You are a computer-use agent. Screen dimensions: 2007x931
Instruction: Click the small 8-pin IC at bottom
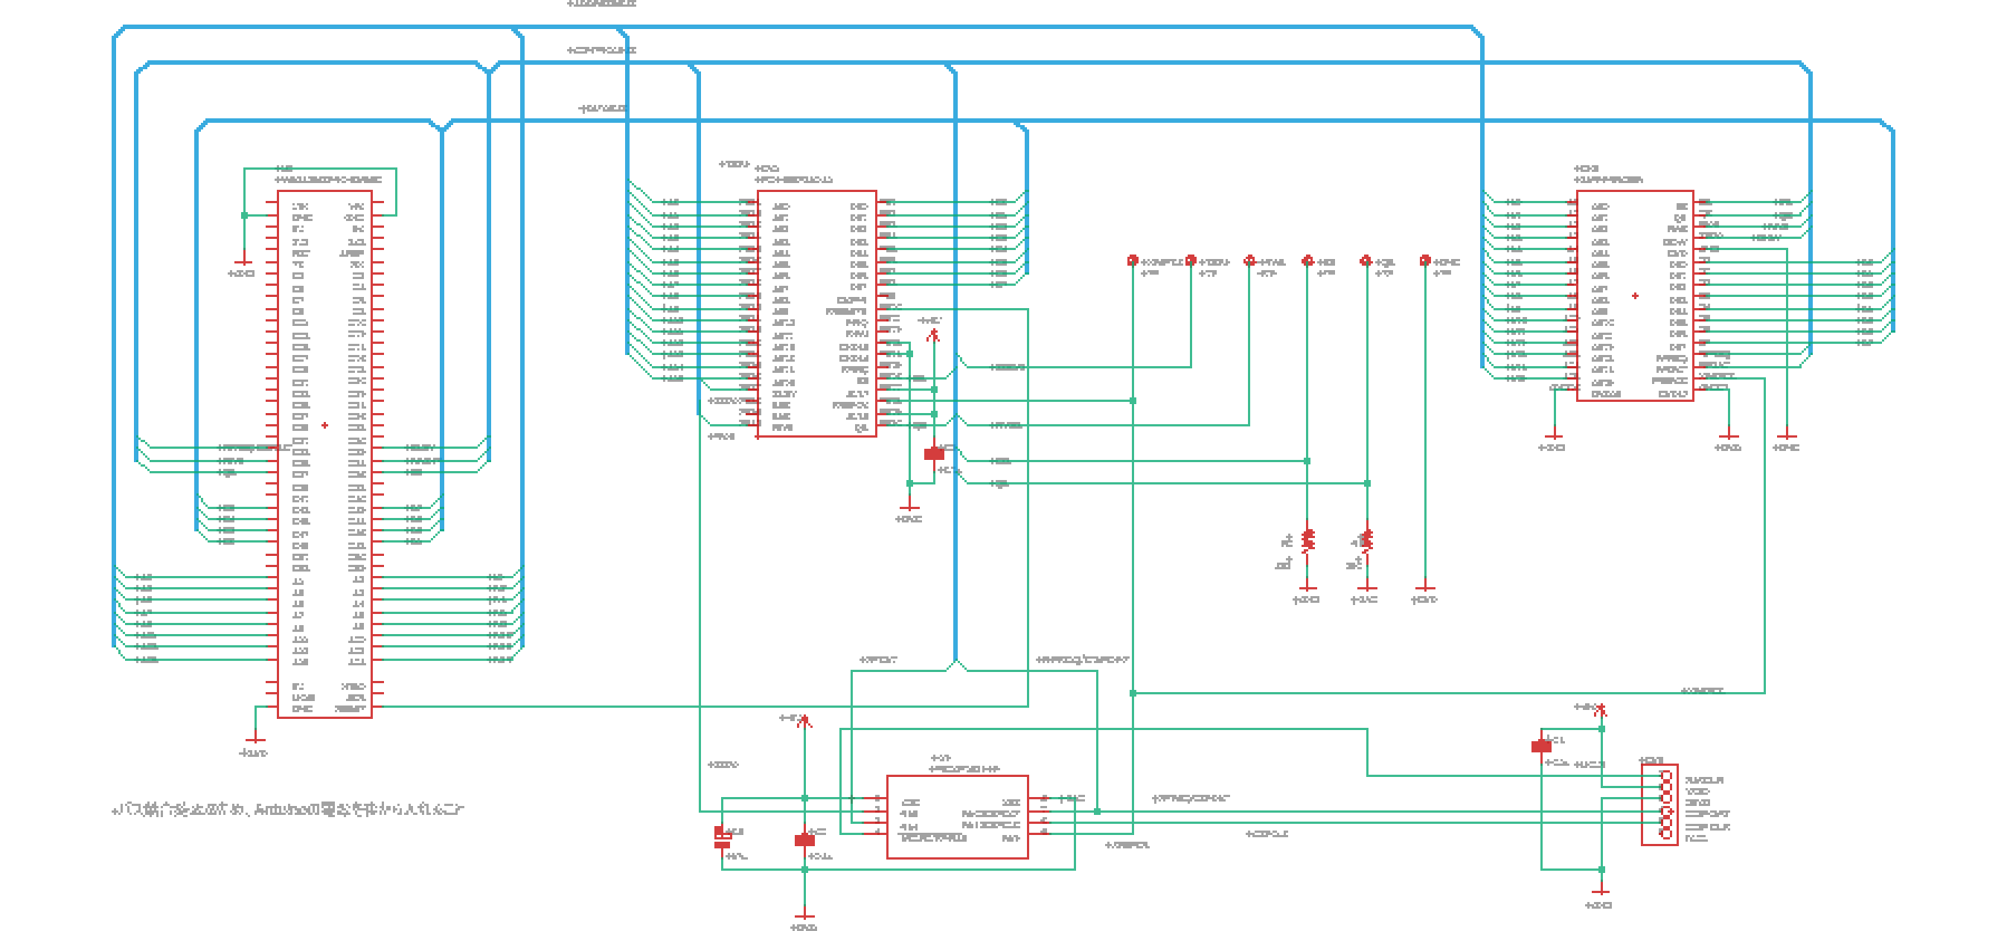point(957,816)
